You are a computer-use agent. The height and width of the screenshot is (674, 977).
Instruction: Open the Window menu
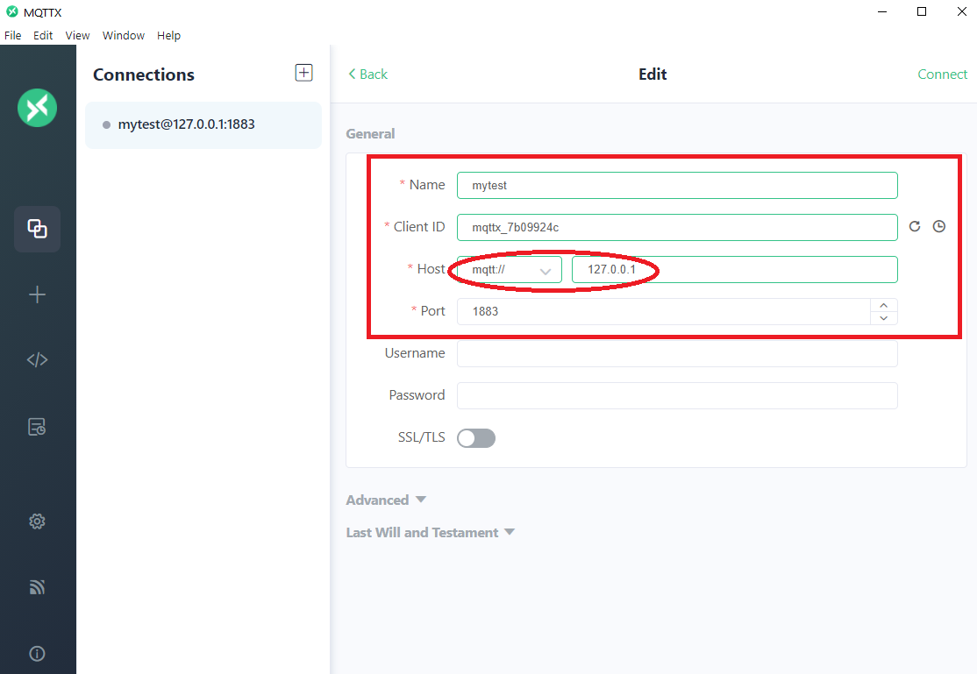(x=123, y=35)
